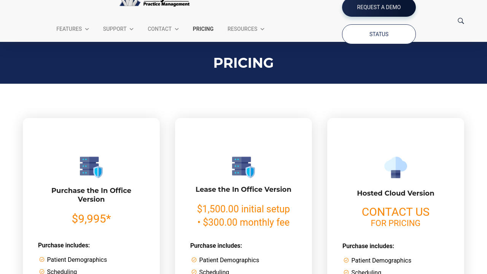Click the $1,500.00 initial setup text

243,209
